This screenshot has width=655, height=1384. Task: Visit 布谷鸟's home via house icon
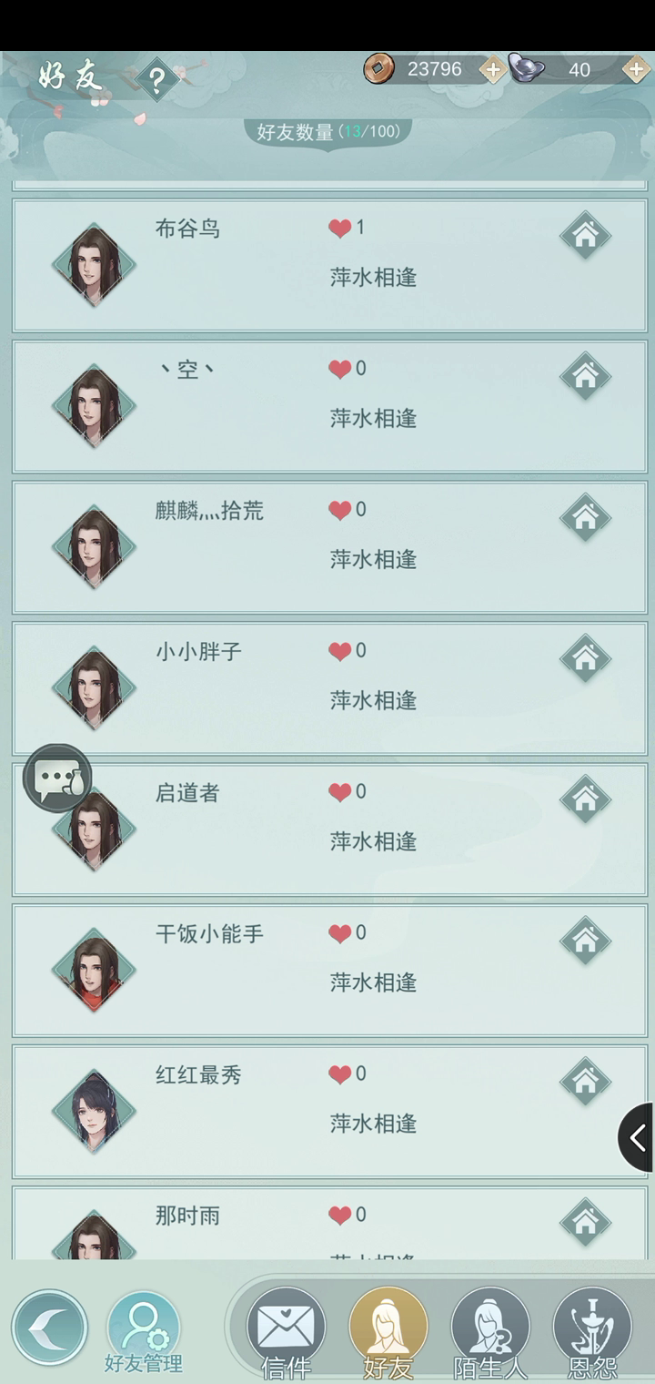[585, 235]
